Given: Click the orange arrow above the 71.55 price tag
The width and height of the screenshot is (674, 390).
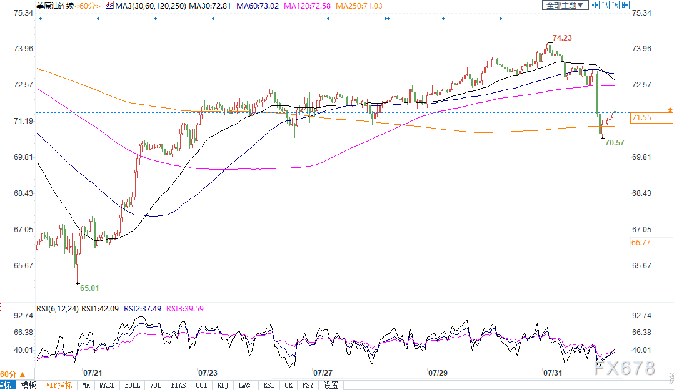Looking at the screenshot, I should click(x=670, y=110).
